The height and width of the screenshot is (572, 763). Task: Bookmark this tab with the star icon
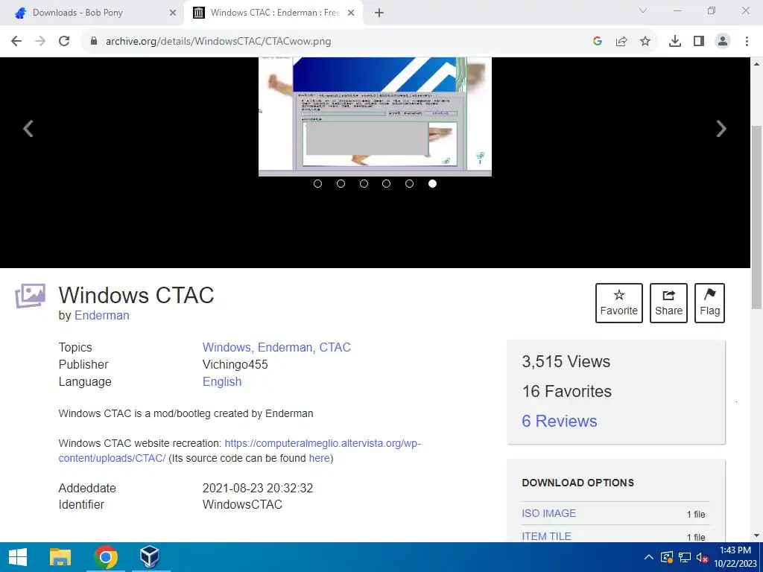click(645, 42)
